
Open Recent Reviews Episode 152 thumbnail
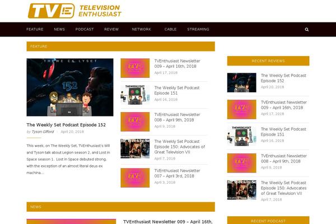pos(242,82)
